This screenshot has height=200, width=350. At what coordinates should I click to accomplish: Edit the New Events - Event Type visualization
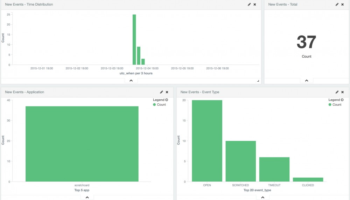click(x=337, y=92)
